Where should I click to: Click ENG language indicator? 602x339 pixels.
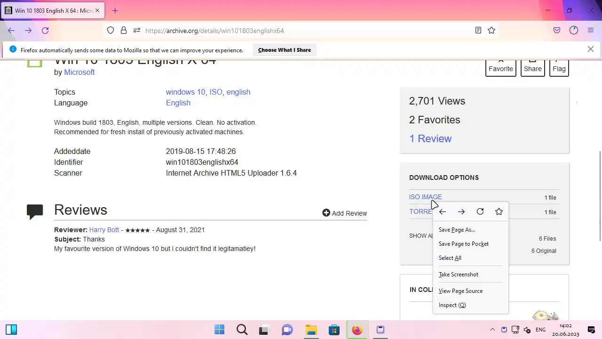click(541, 330)
